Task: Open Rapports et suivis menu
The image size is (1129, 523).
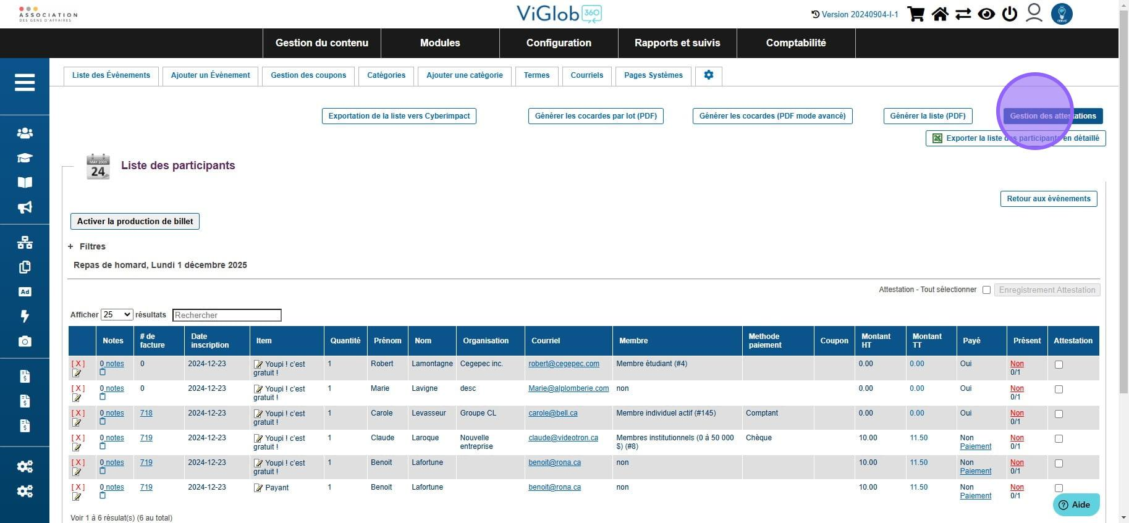Action: click(677, 43)
